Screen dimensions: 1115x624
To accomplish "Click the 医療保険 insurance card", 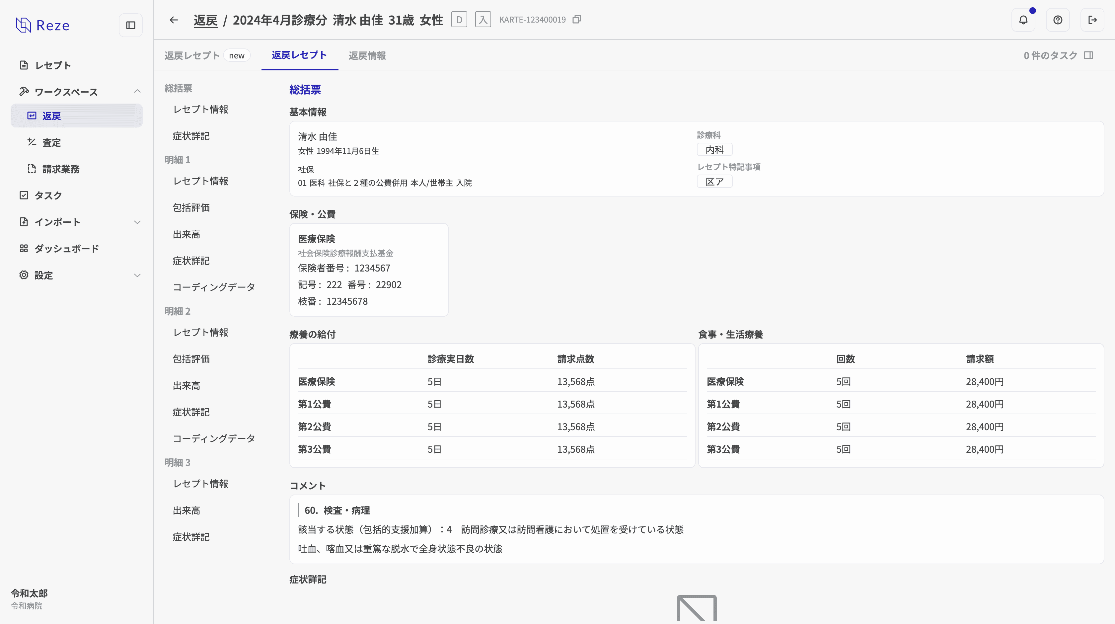I will tap(369, 270).
